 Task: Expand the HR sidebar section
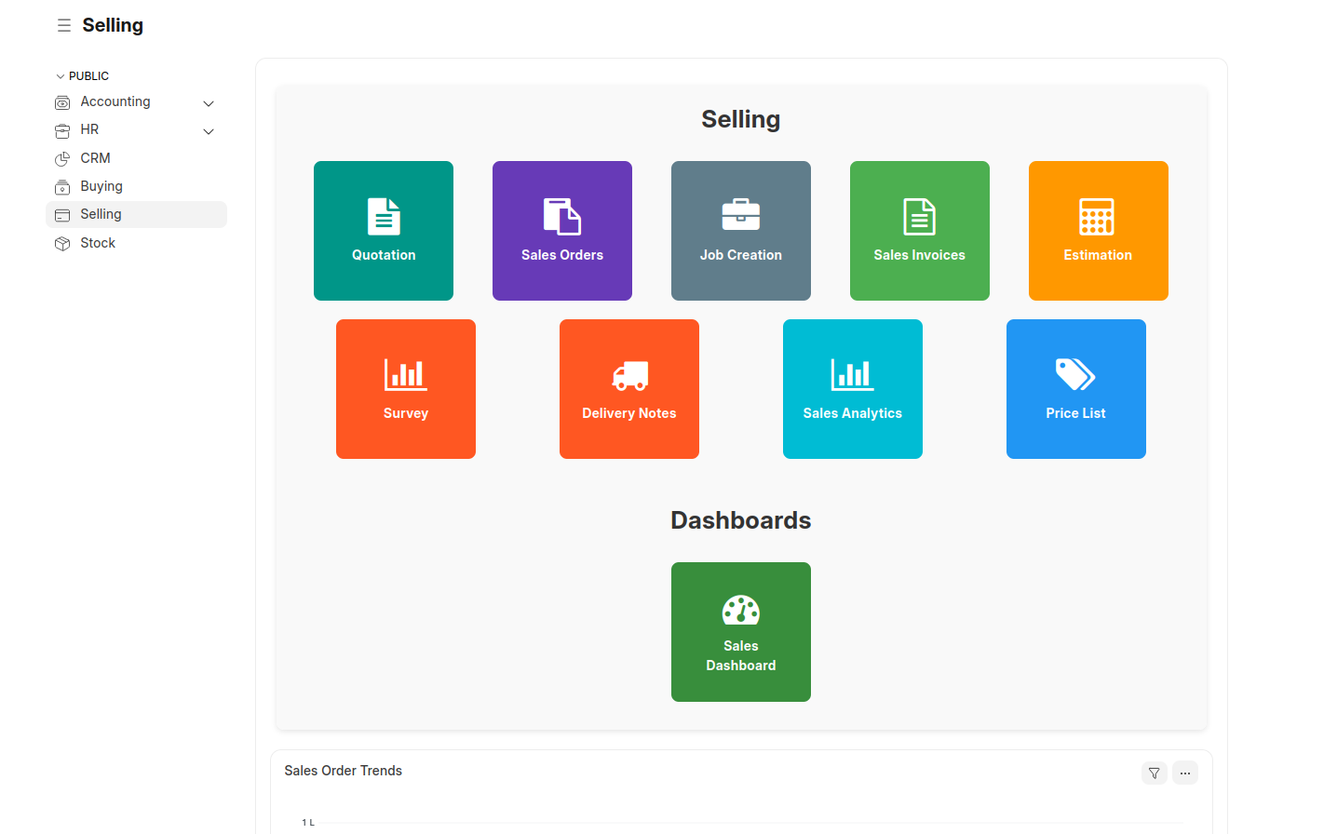[x=209, y=131]
